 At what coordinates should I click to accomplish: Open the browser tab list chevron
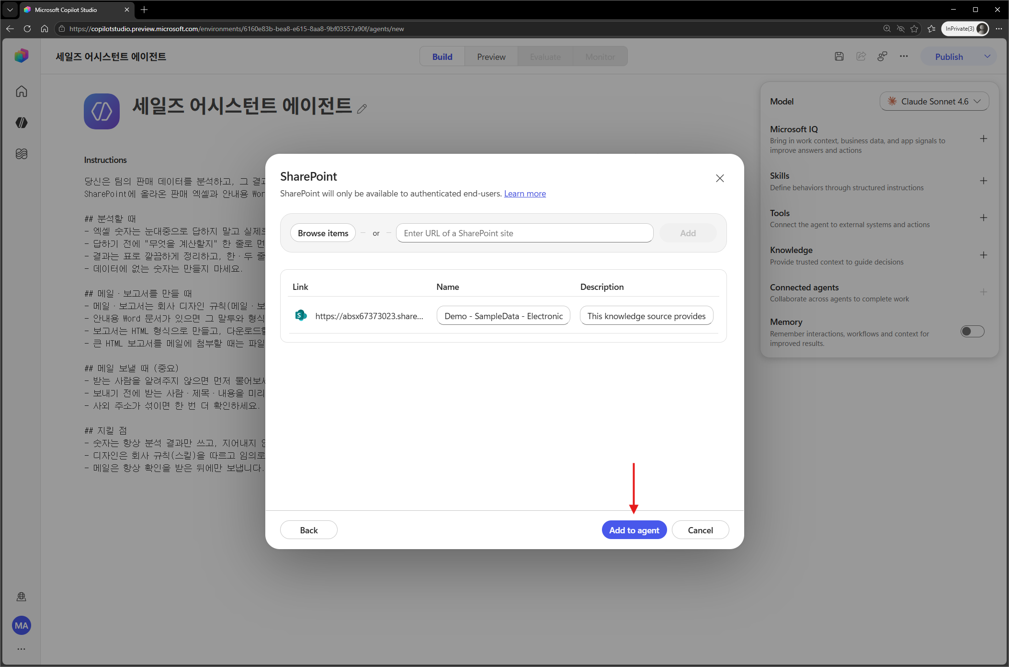coord(10,10)
